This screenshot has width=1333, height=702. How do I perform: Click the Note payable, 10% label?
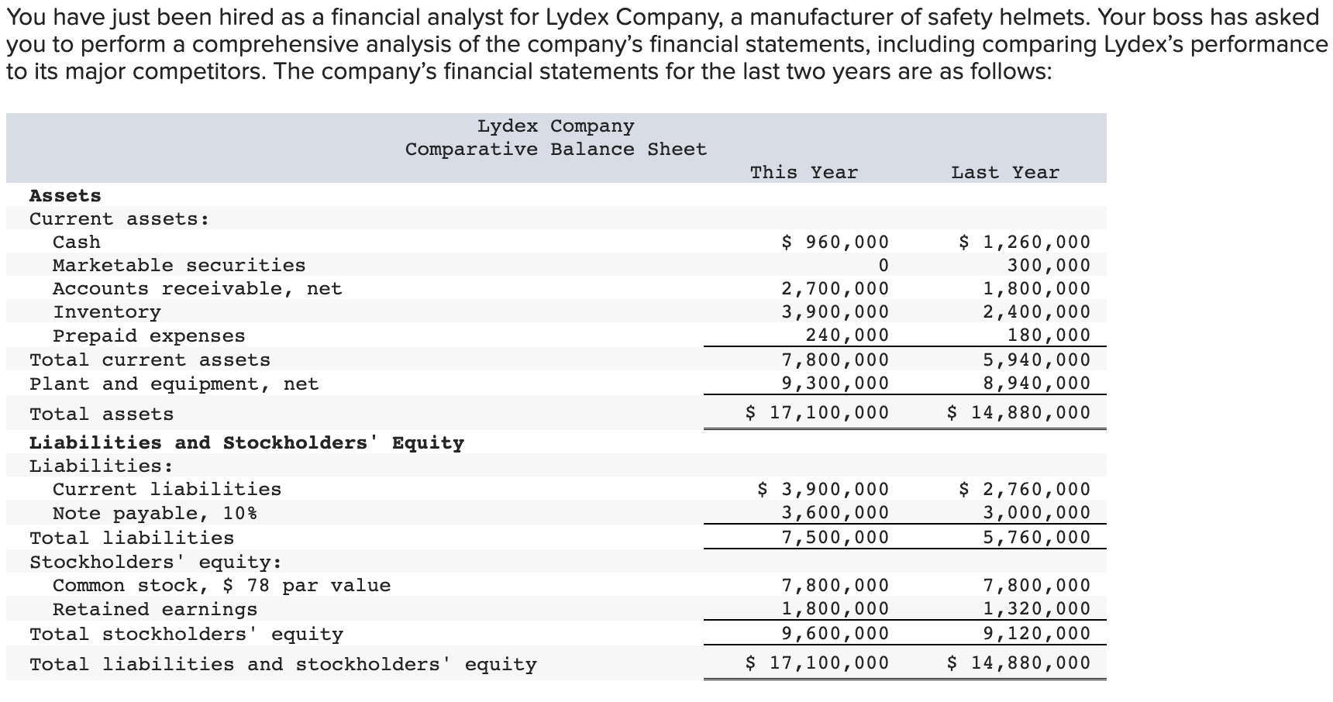[x=155, y=514]
